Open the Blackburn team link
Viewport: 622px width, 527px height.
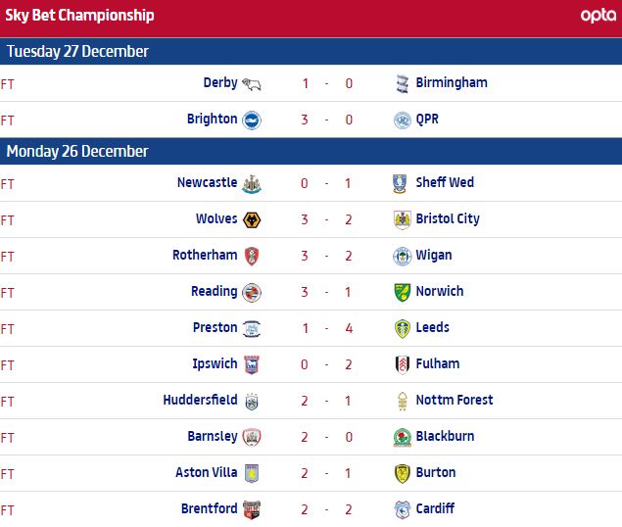click(x=445, y=437)
